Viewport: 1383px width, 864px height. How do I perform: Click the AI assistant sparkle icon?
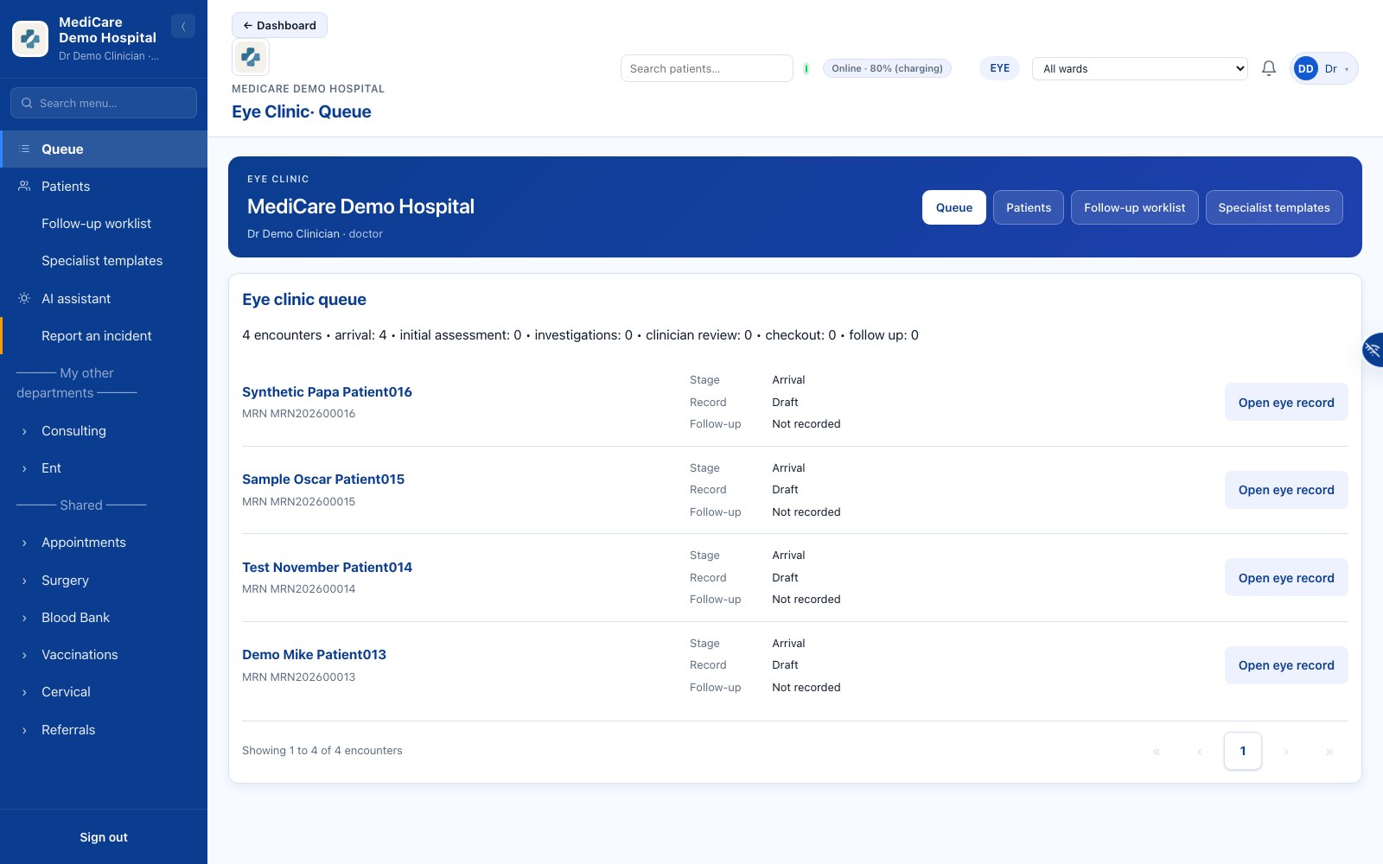[24, 298]
